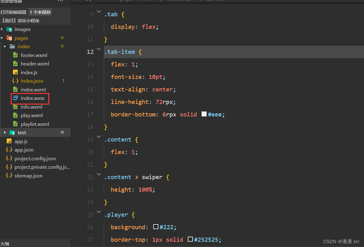Viewport: 364px width, 247px height.
Task: Open play.wxml file
Action: [x=32, y=116]
